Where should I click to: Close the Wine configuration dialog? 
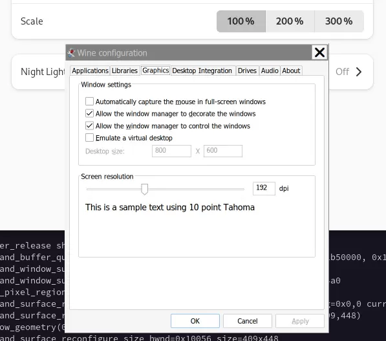pyautogui.click(x=319, y=52)
